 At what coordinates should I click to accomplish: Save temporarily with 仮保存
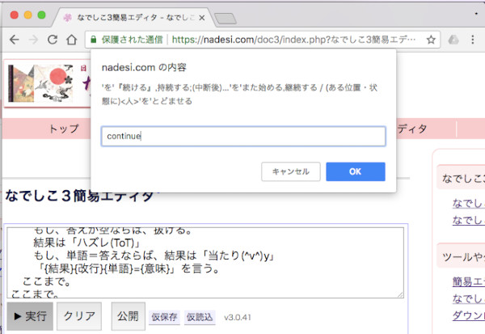[164, 317]
